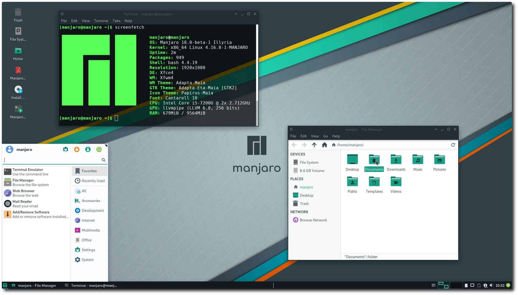The height and width of the screenshot is (295, 518).
Task: Click the Log Out icon in menu
Action: click(x=99, y=149)
